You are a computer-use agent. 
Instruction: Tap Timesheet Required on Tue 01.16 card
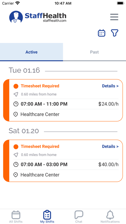[x=40, y=86]
